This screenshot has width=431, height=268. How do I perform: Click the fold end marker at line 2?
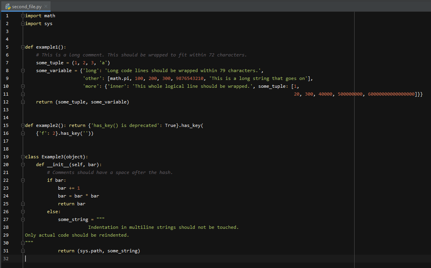pos(23,24)
